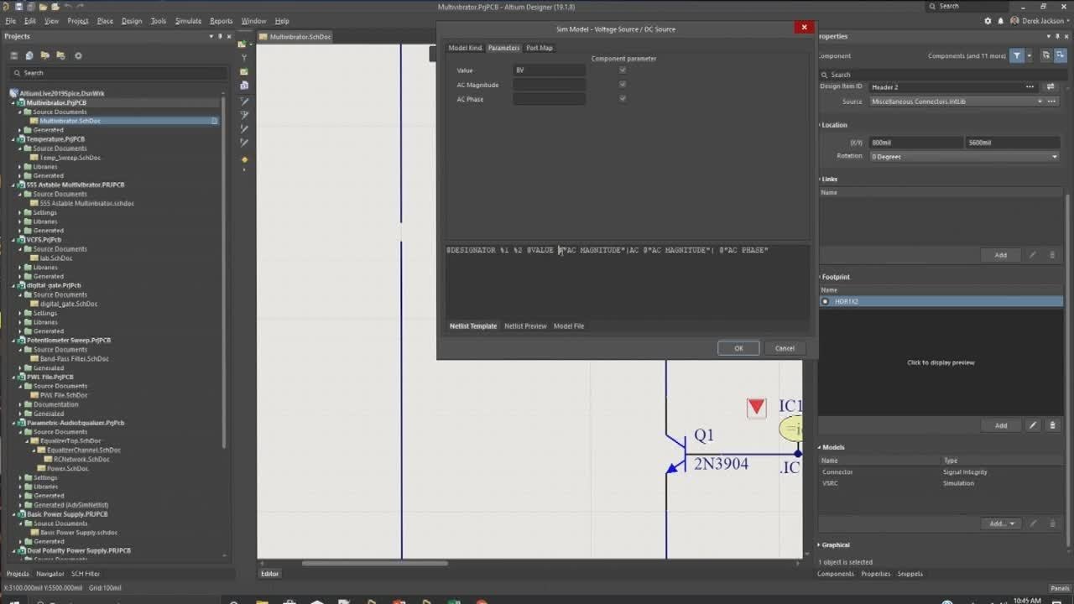Viewport: 1074px width, 604px height.
Task: Click the filter funnel icon in Properties panel
Action: (1016, 55)
